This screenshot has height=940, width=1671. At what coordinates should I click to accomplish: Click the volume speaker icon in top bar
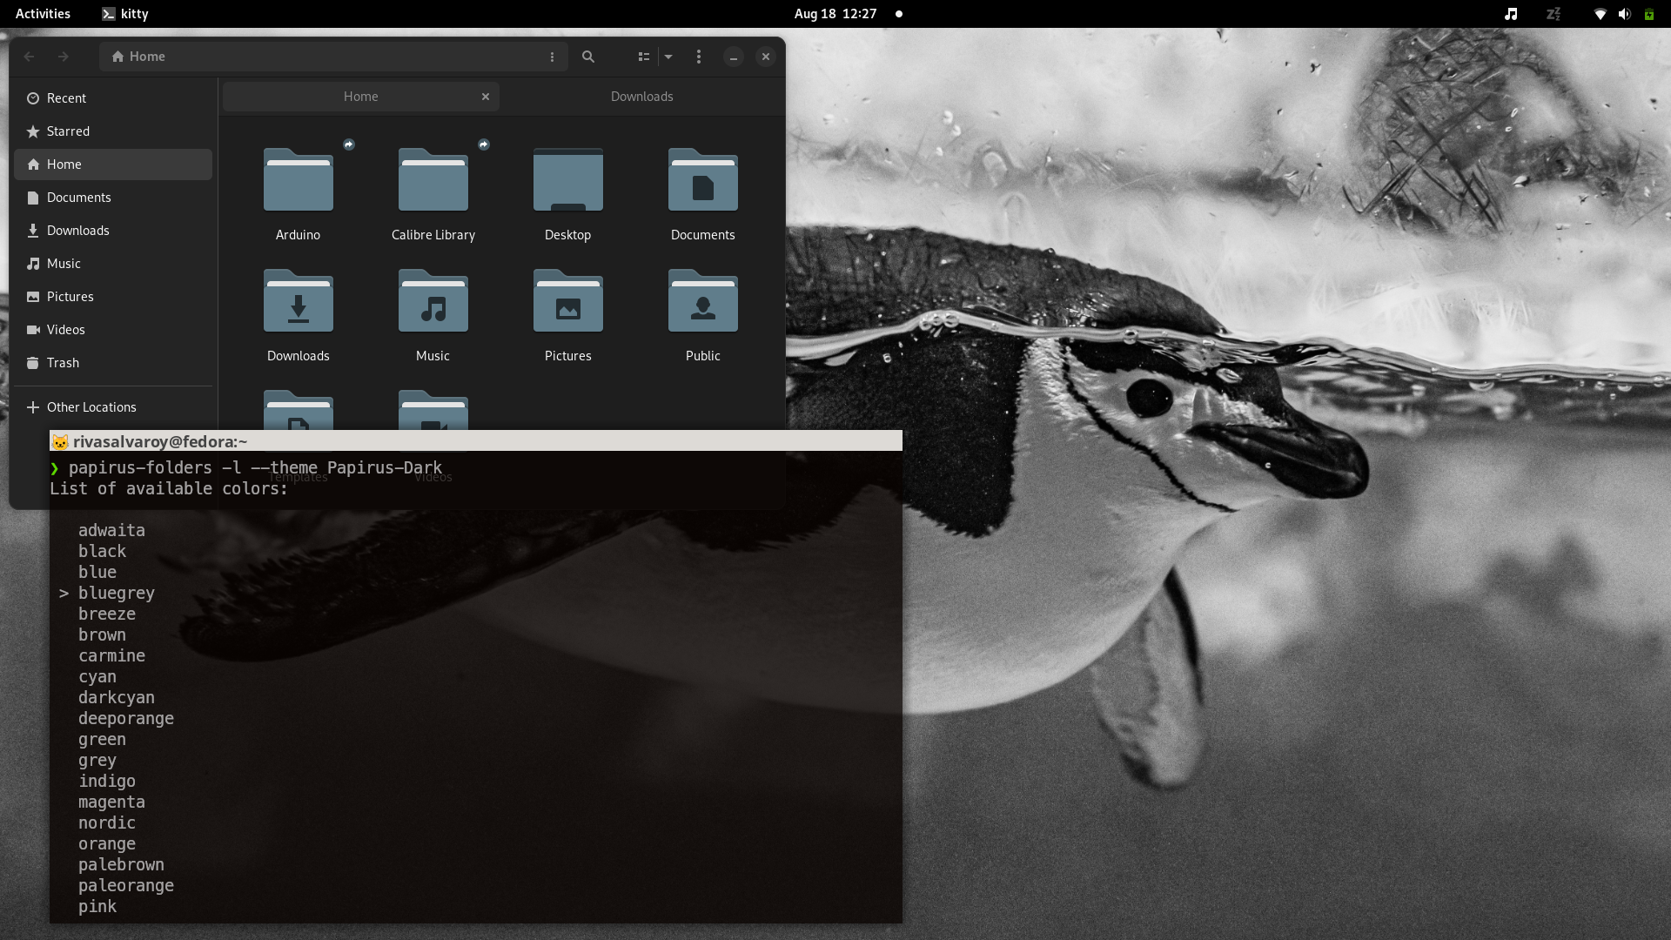[1624, 14]
